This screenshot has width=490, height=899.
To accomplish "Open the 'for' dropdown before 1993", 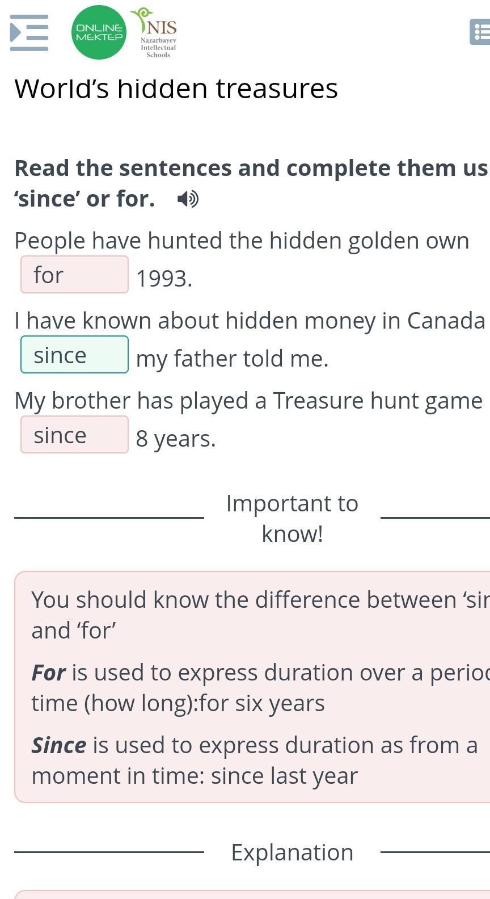I will [74, 275].
